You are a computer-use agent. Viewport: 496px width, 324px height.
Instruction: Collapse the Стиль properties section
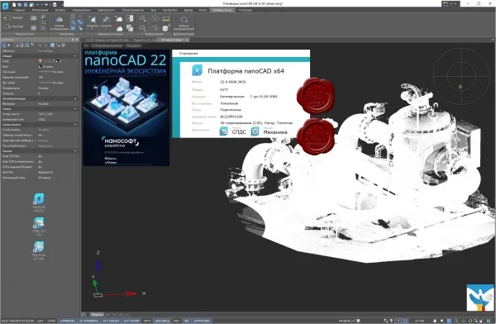tap(75, 109)
